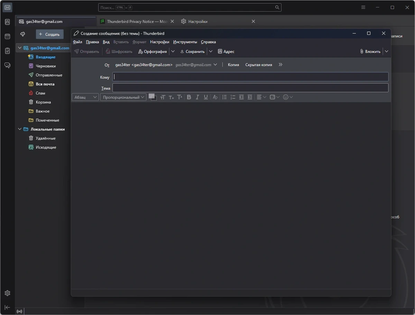Toggle underline formatting
The width and height of the screenshot is (415, 315).
tap(206, 97)
